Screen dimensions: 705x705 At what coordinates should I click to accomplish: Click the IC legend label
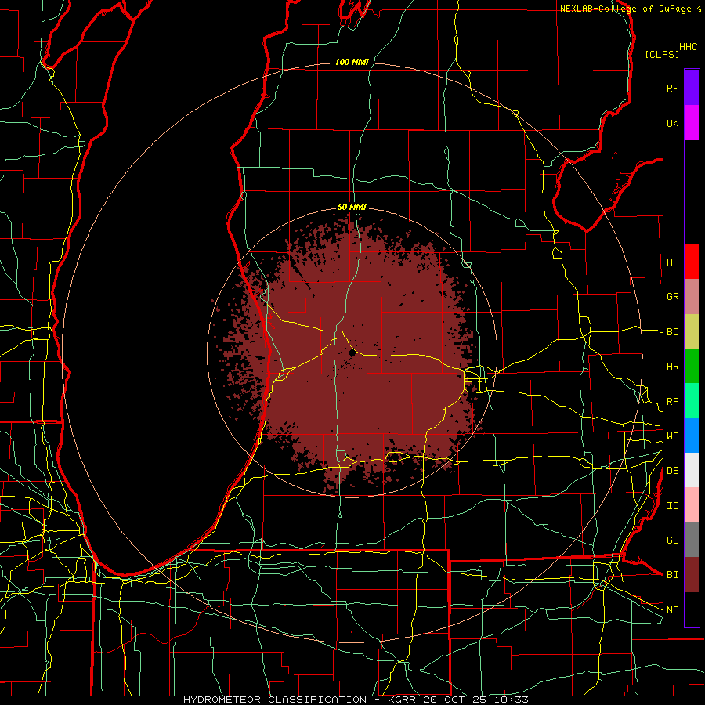[x=673, y=506]
